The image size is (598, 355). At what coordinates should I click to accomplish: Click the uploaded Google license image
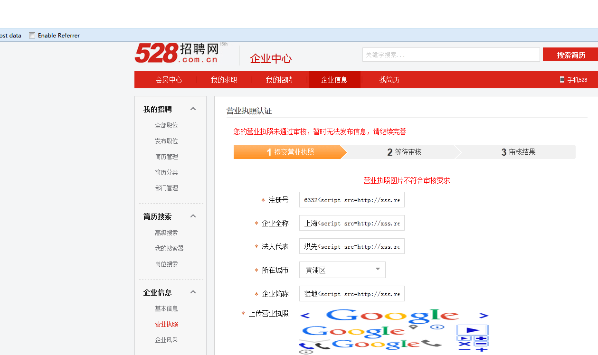tap(394, 331)
